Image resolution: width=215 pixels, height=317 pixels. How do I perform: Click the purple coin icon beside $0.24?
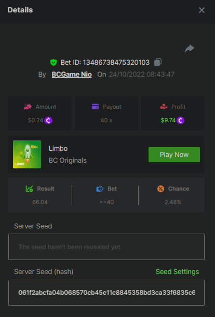48,121
